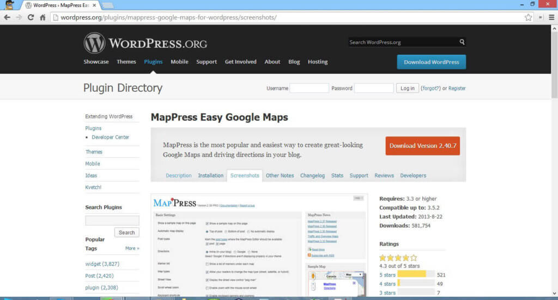Open MapPress settings screenshot image
Screen dimensions: 558x300
point(259,245)
